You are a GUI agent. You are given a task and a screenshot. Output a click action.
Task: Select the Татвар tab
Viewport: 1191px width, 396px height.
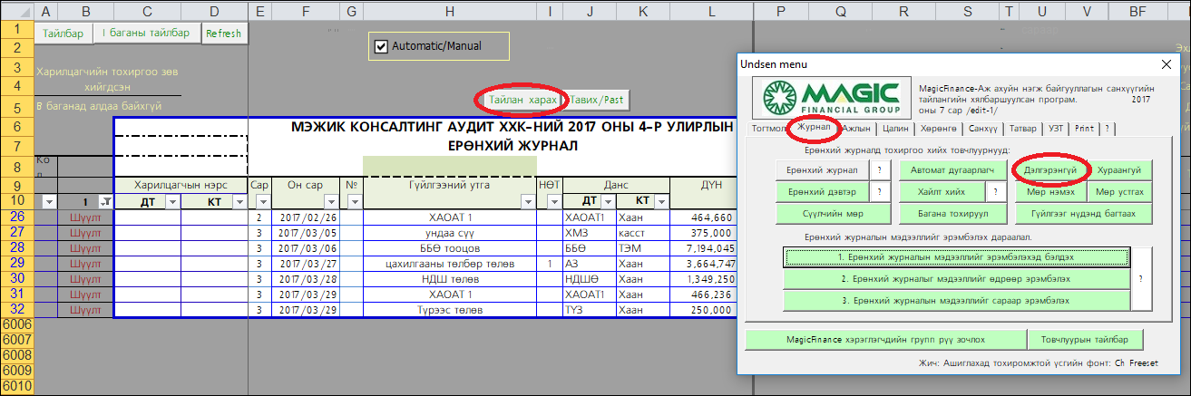[1022, 129]
